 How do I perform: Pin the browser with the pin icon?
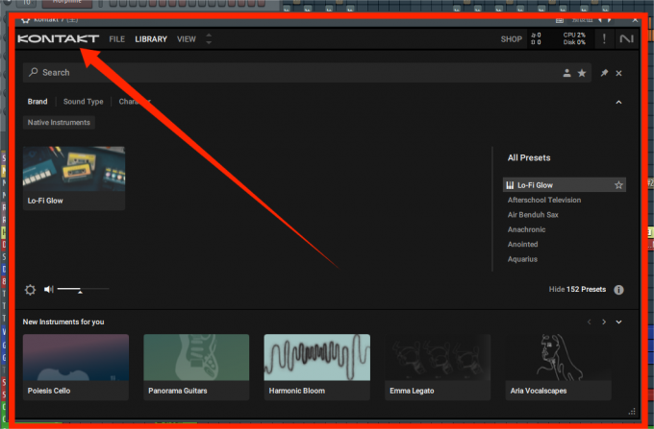(x=604, y=73)
